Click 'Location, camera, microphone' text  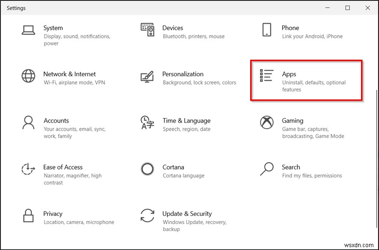click(x=79, y=222)
